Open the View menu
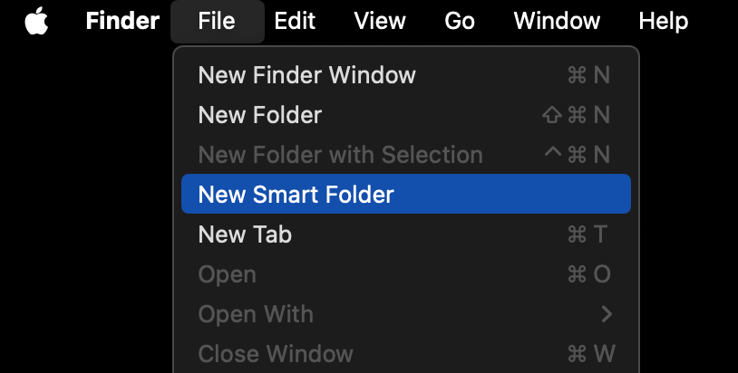The height and width of the screenshot is (373, 738). [x=380, y=21]
